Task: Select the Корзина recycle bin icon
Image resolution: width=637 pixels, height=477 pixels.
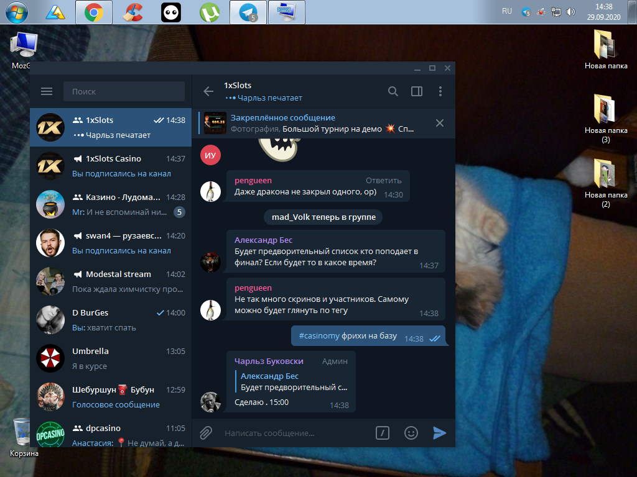Action: 24,437
